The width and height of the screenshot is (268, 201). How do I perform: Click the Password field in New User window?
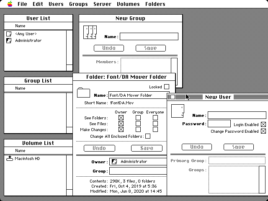(x=219, y=124)
